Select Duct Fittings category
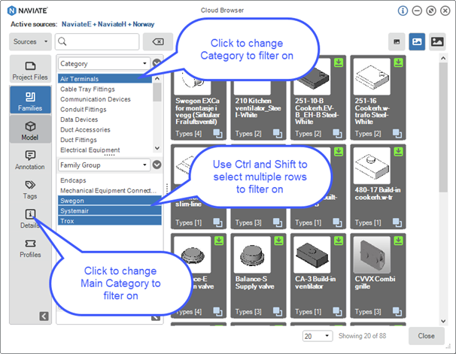 [x=105, y=140]
